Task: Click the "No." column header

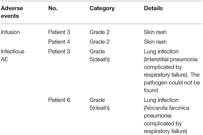Action: (x=53, y=8)
